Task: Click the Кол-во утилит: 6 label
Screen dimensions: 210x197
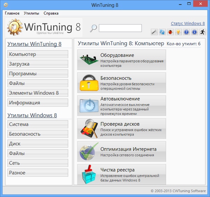Action: point(183,44)
